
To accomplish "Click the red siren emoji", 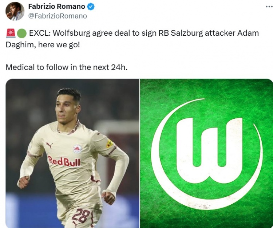I will click(x=11, y=34).
